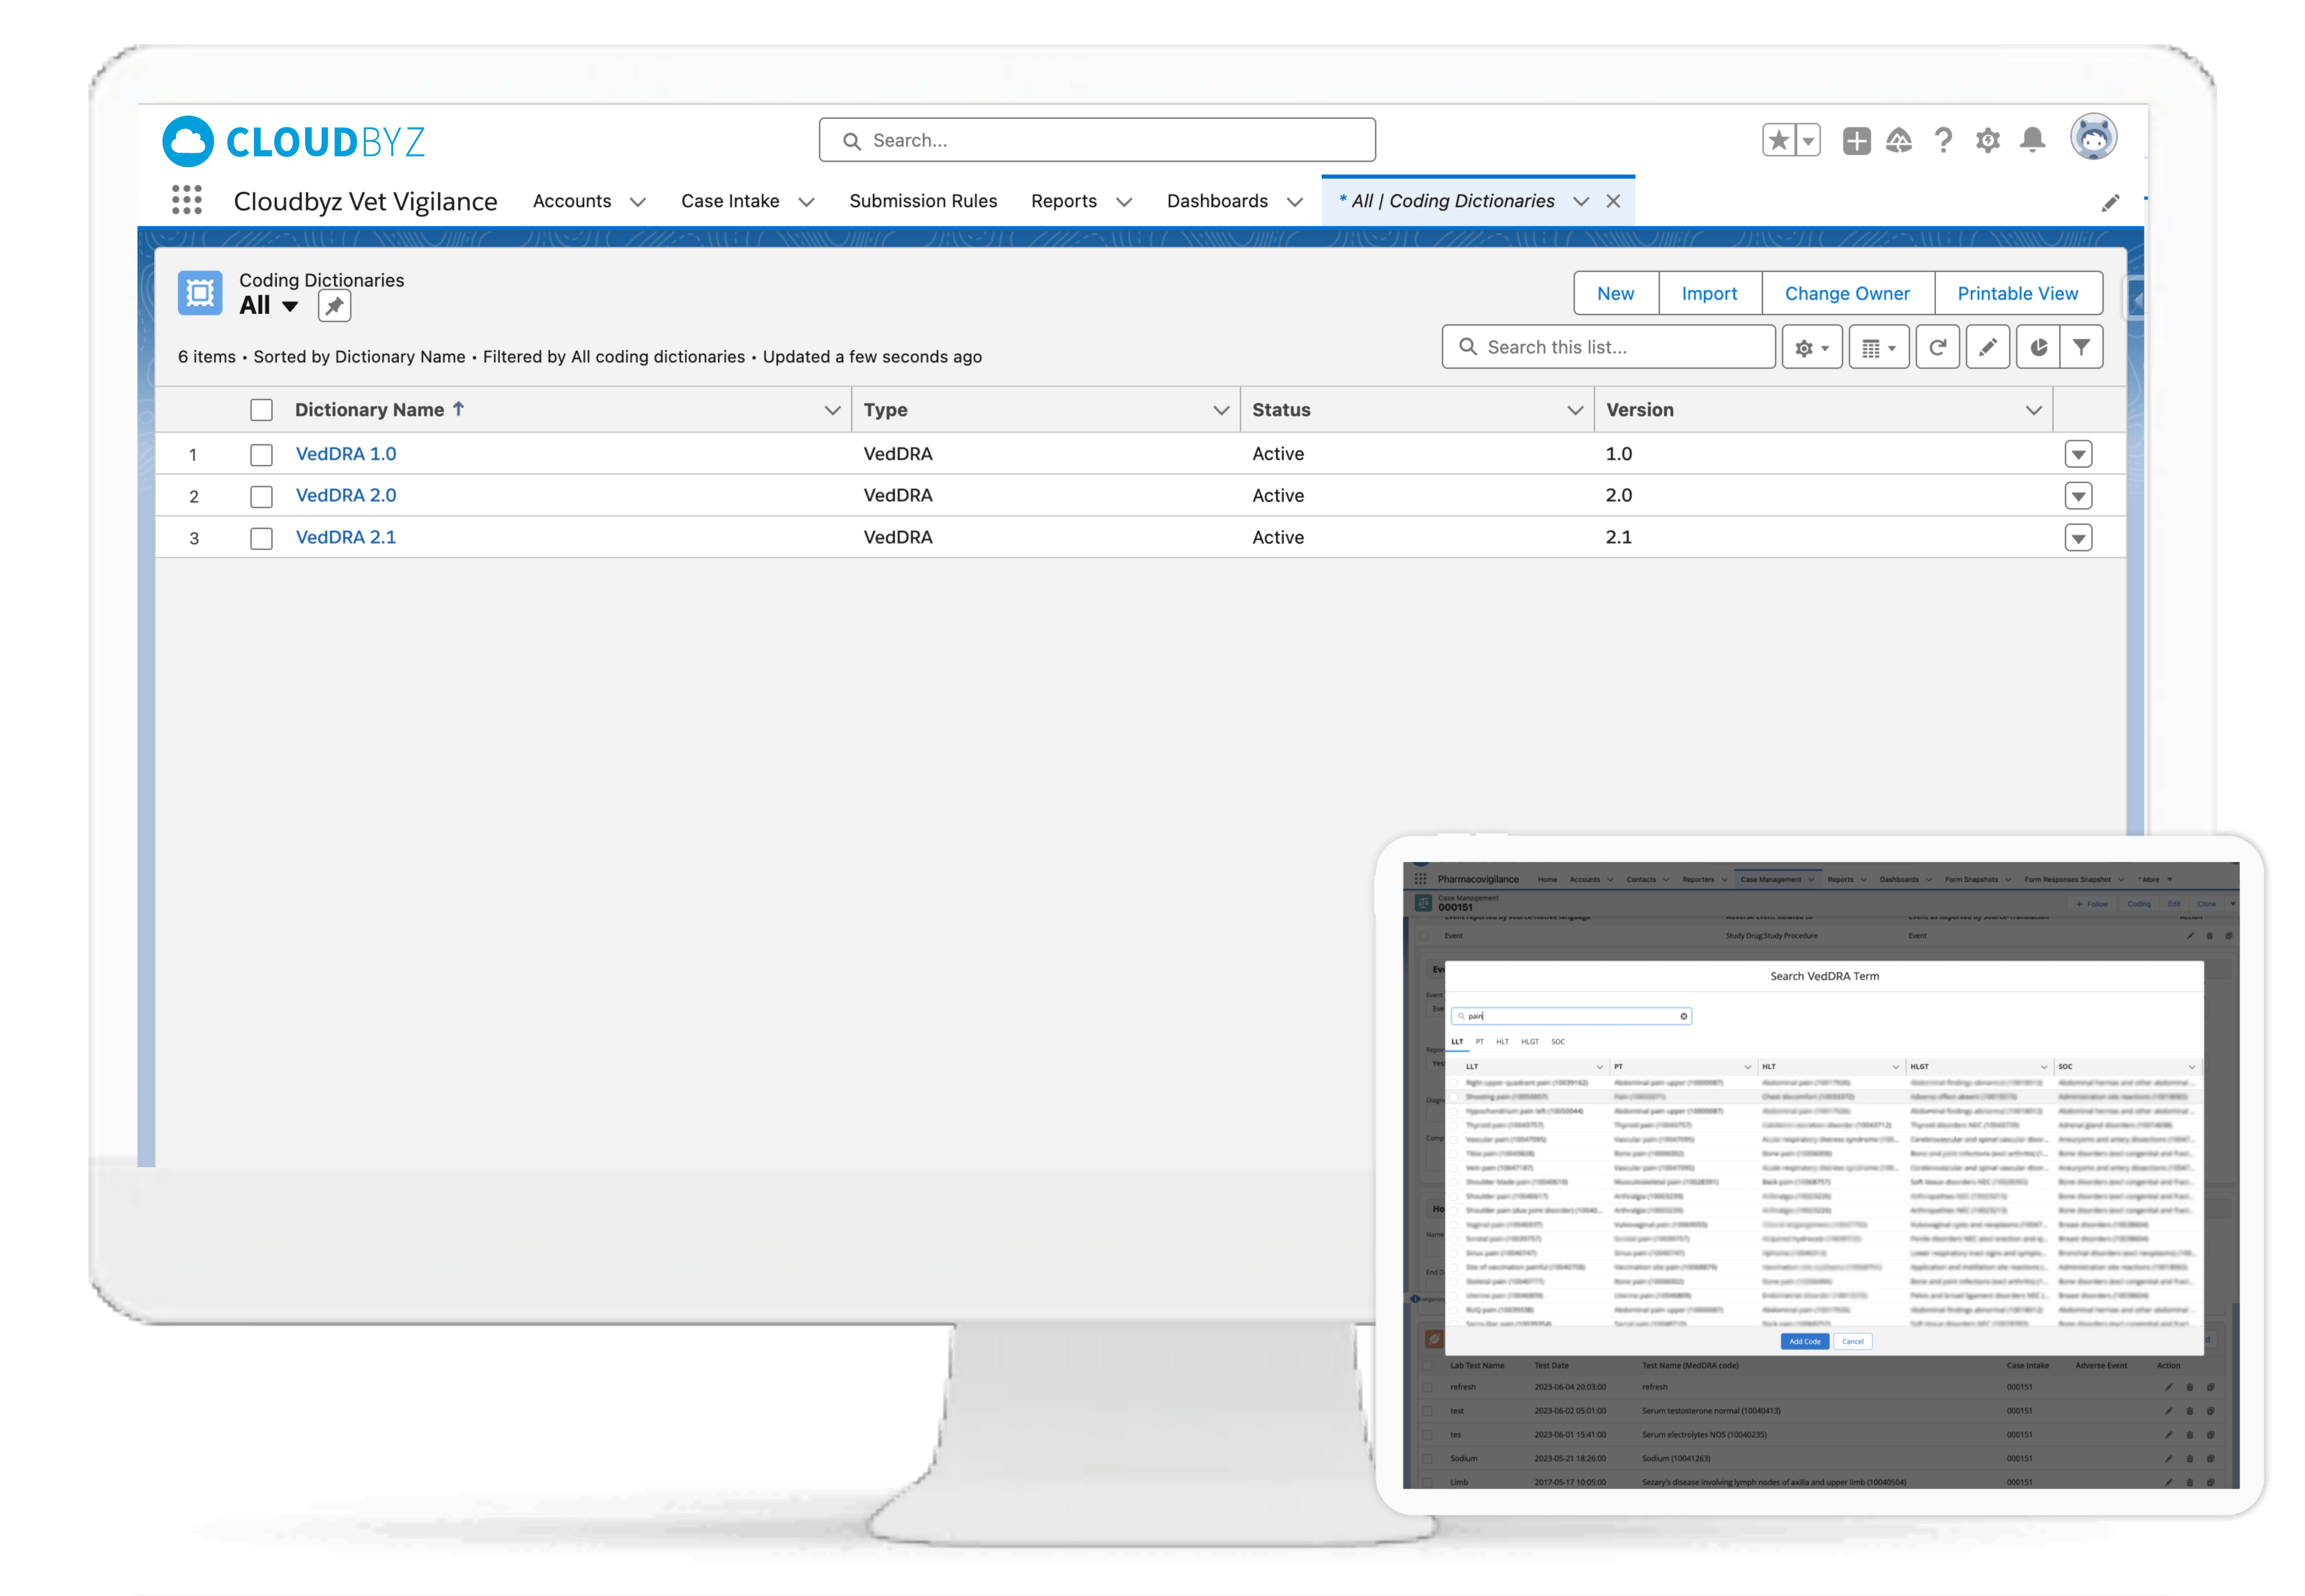Tablet: switch to the HLGT tab

click(1530, 1041)
